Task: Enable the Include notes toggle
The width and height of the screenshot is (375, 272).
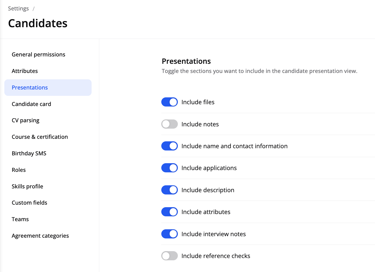Action: tap(169, 124)
